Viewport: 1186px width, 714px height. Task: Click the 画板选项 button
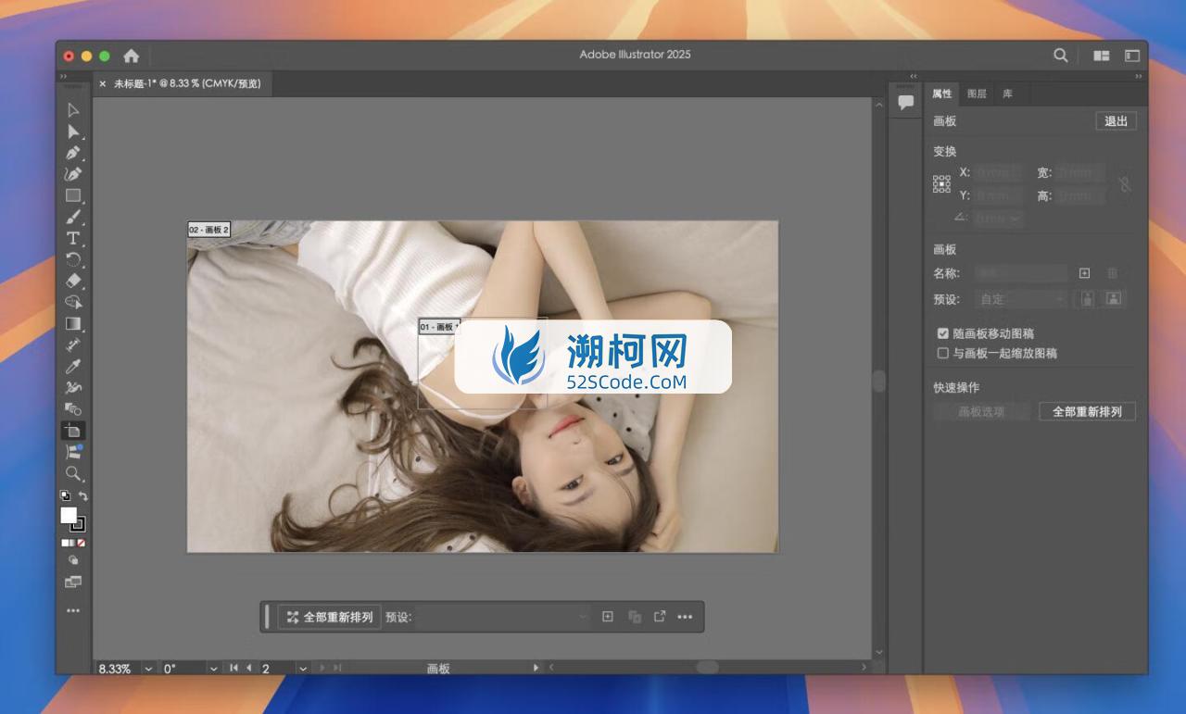(x=981, y=412)
